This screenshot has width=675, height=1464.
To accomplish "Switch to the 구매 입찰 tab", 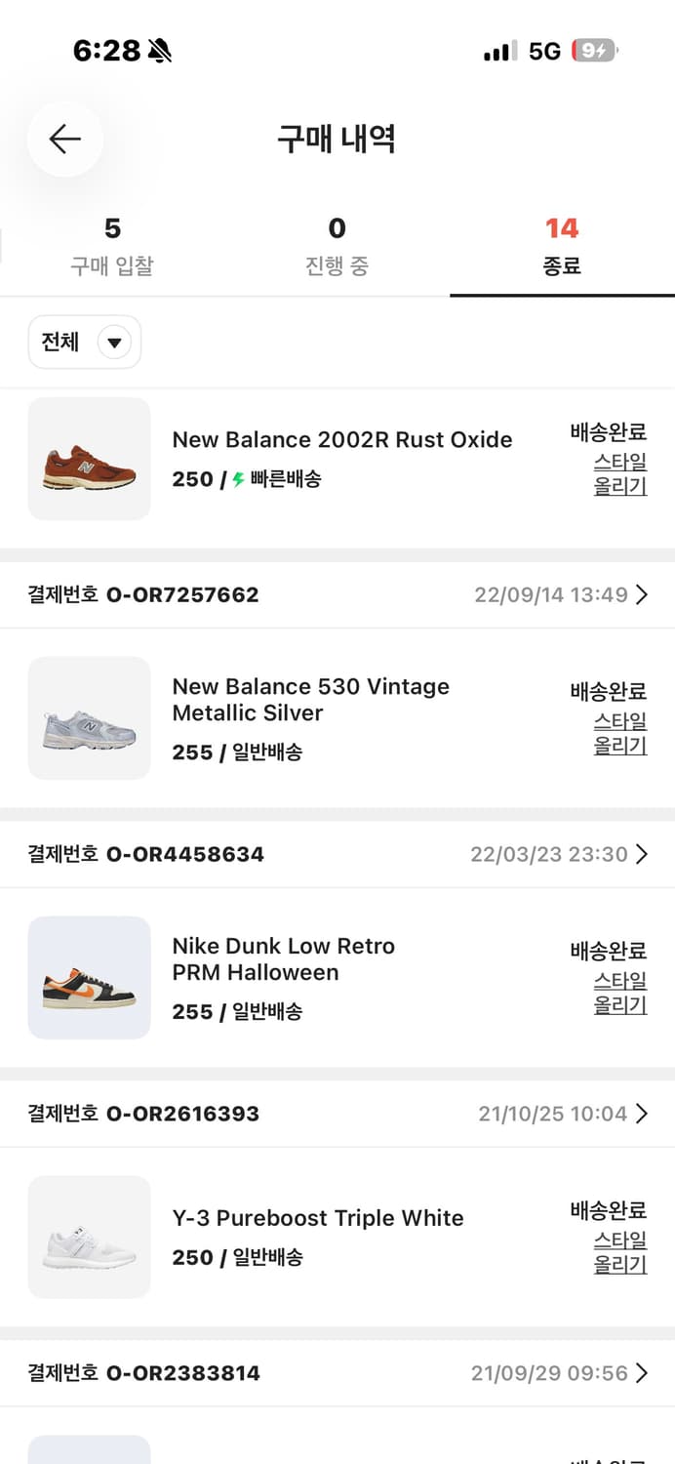I will [x=112, y=240].
